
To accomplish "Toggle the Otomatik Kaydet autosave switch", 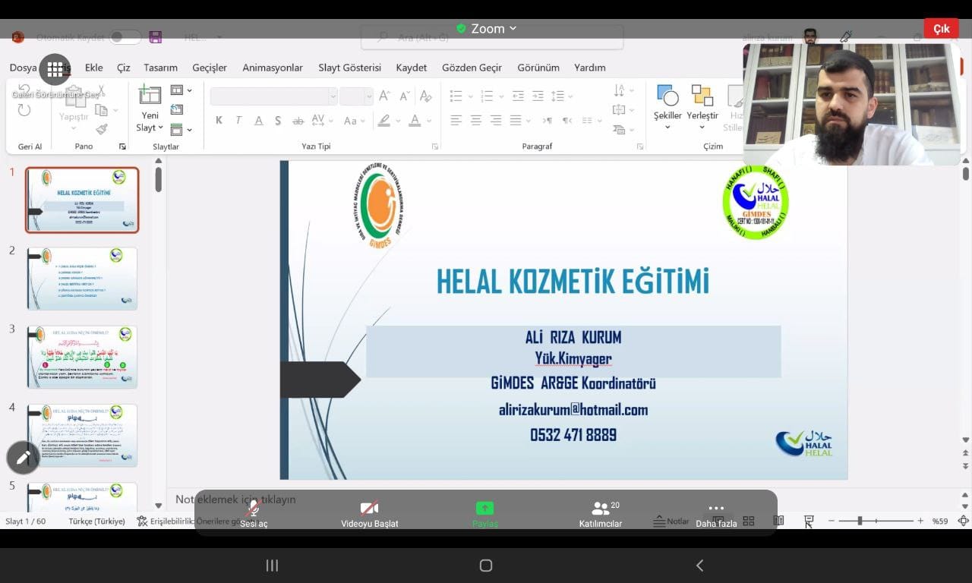I will (x=125, y=37).
